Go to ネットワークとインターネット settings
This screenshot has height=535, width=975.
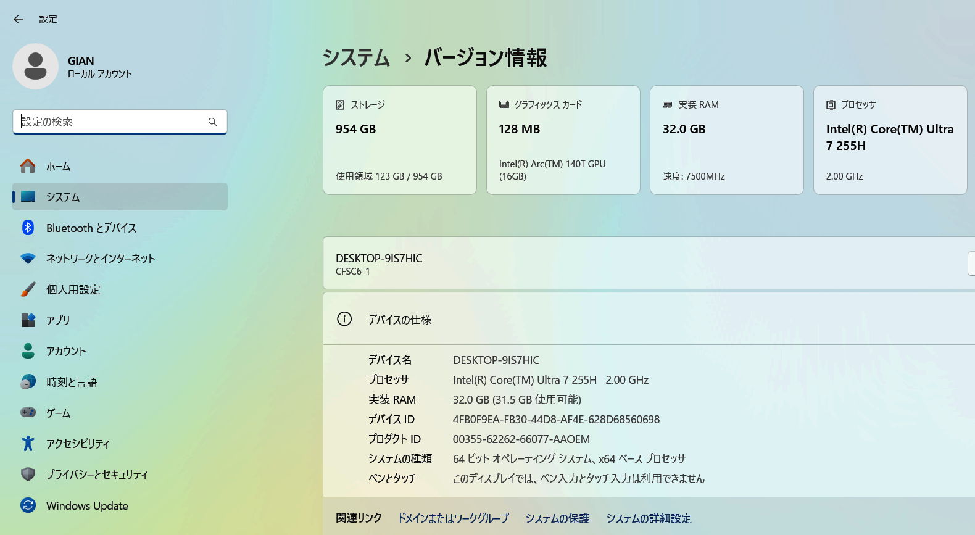point(120,259)
